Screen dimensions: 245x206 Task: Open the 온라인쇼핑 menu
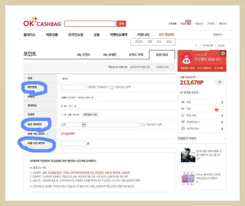point(76,35)
